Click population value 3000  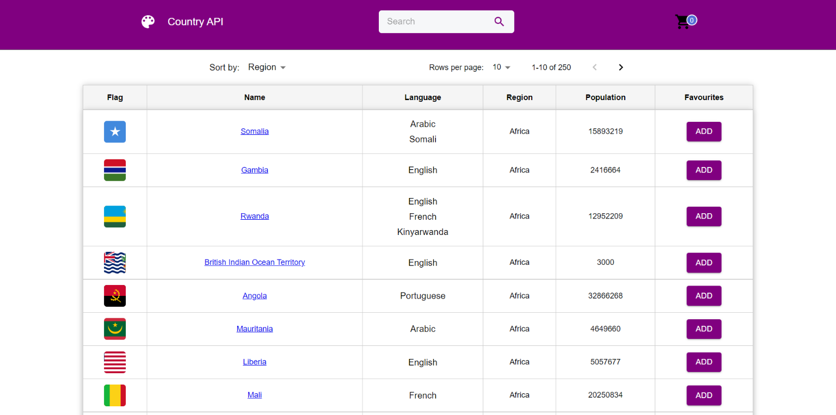click(x=606, y=262)
